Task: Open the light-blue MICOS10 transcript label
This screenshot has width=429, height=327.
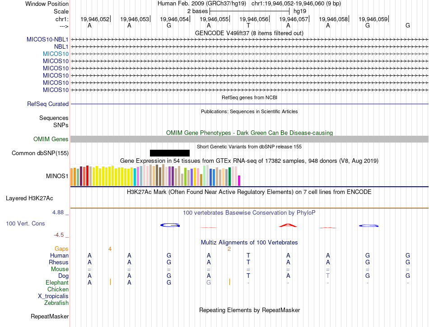Action: click(56, 54)
